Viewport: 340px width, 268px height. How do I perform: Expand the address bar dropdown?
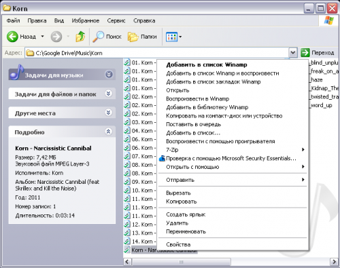pyautogui.click(x=293, y=53)
